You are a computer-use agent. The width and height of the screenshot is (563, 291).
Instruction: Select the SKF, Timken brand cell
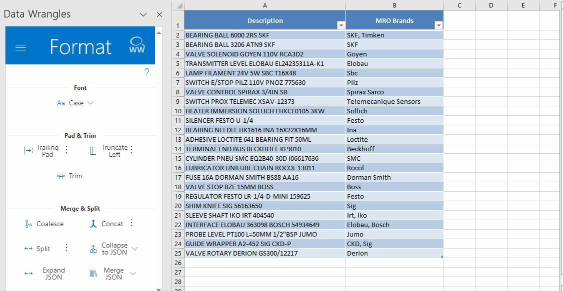[394, 35]
